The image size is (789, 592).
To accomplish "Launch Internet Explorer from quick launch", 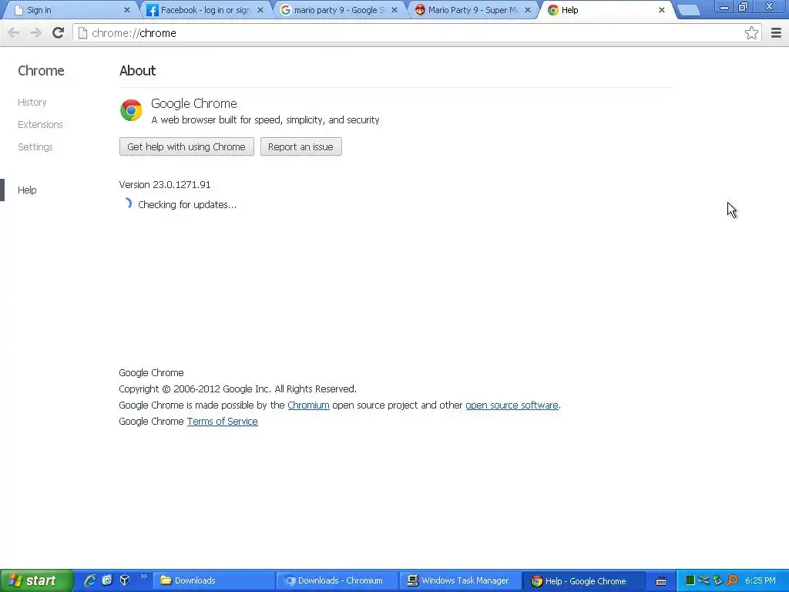I will tap(90, 580).
